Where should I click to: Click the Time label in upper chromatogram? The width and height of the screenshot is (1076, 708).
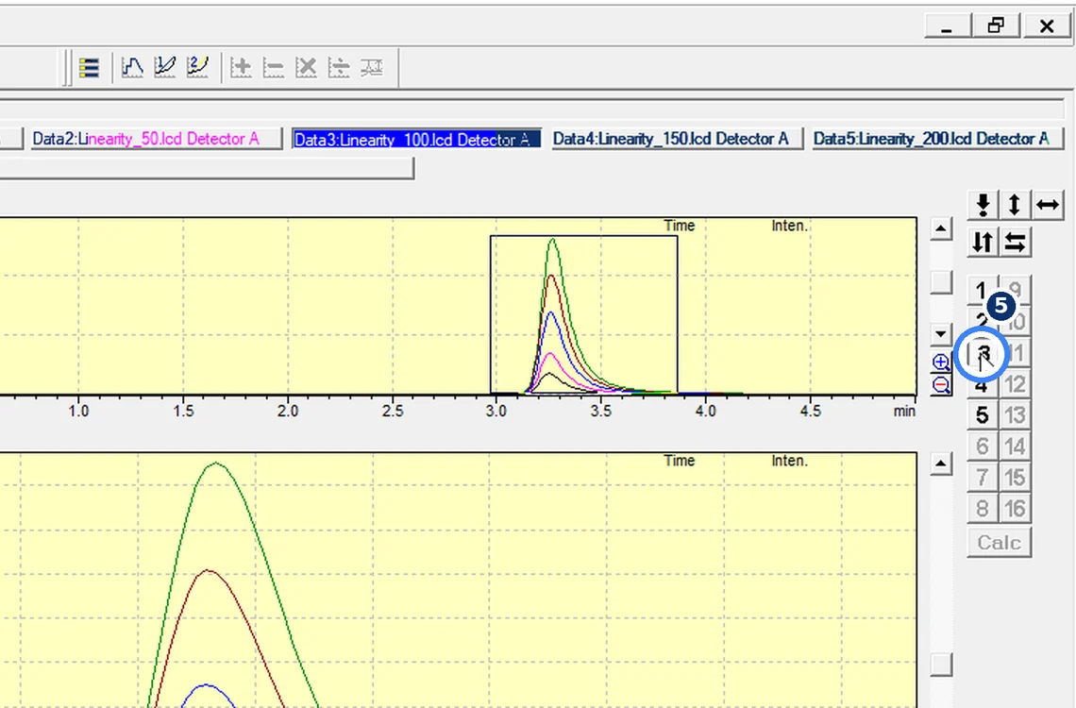pos(680,226)
